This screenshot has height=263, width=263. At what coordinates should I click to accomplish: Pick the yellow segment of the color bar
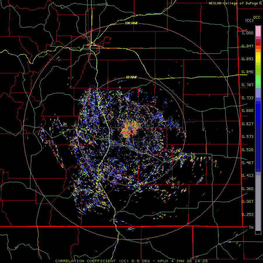pyautogui.click(x=258, y=57)
